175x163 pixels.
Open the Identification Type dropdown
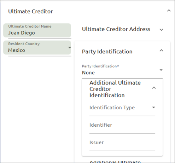pos(122,109)
